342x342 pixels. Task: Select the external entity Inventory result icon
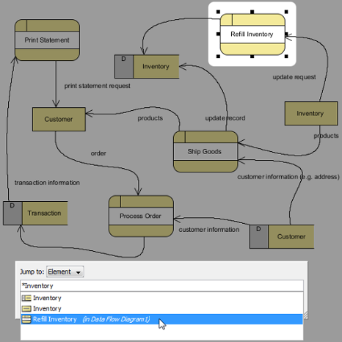point(26,309)
